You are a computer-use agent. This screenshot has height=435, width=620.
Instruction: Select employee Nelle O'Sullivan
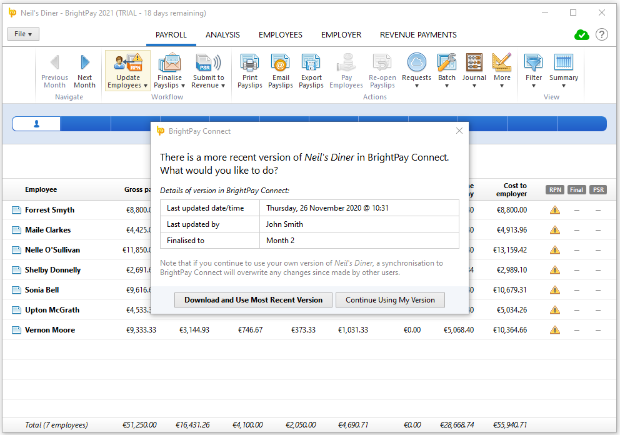(x=52, y=250)
